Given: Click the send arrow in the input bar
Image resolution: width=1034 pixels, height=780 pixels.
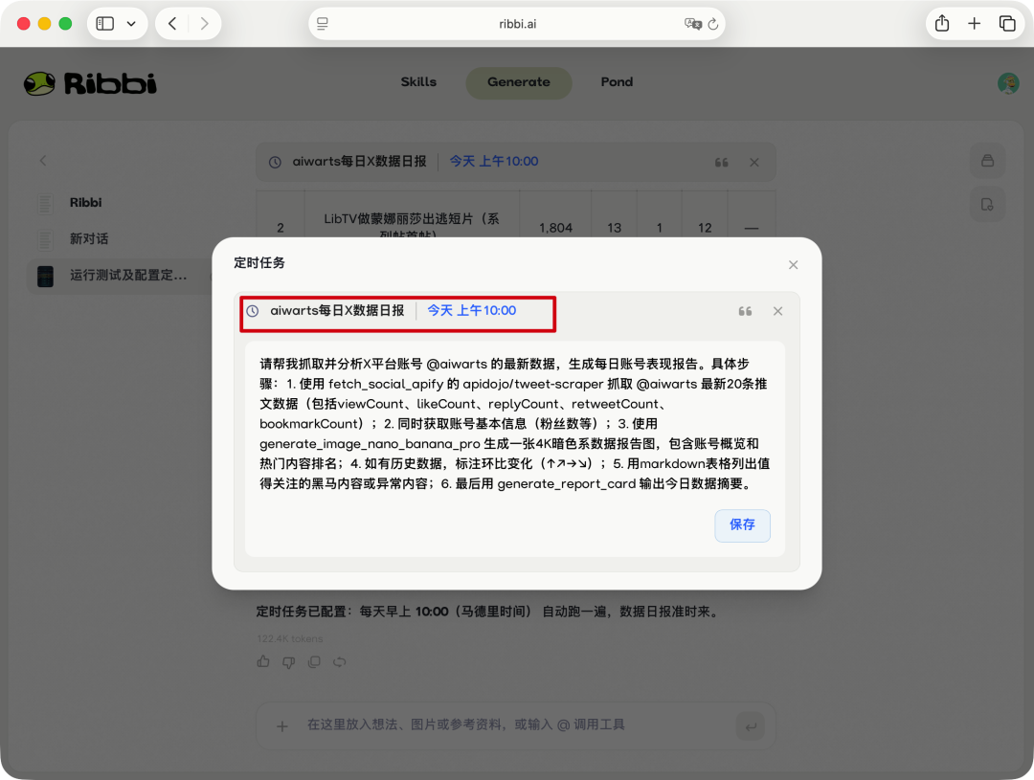Looking at the screenshot, I should [x=751, y=725].
